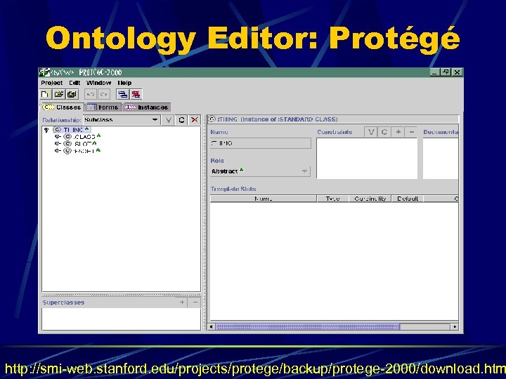Viewport: 506px width, 379px height.
Task: Expand the :FACET tree node
Action: 58,151
